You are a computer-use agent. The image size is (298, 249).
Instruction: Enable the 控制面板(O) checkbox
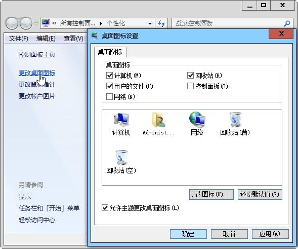pos(190,86)
